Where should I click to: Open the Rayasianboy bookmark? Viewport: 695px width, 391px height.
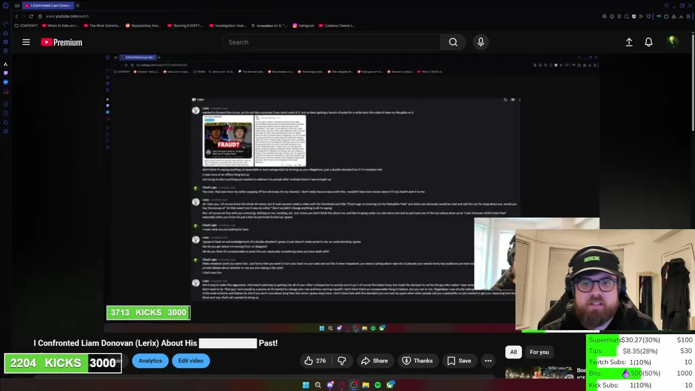point(143,26)
